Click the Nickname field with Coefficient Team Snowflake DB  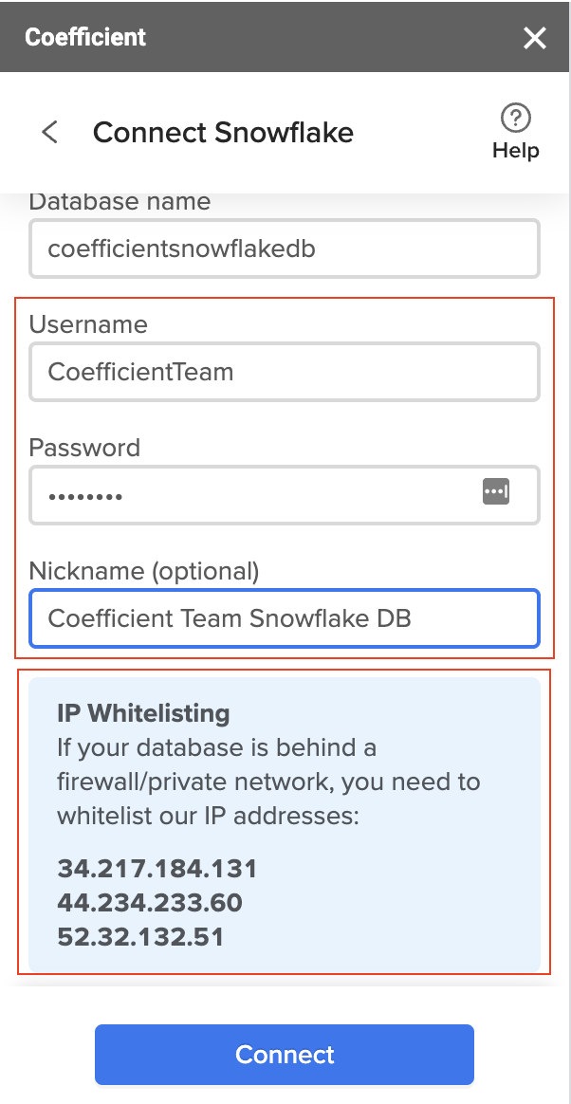pyautogui.click(x=285, y=618)
